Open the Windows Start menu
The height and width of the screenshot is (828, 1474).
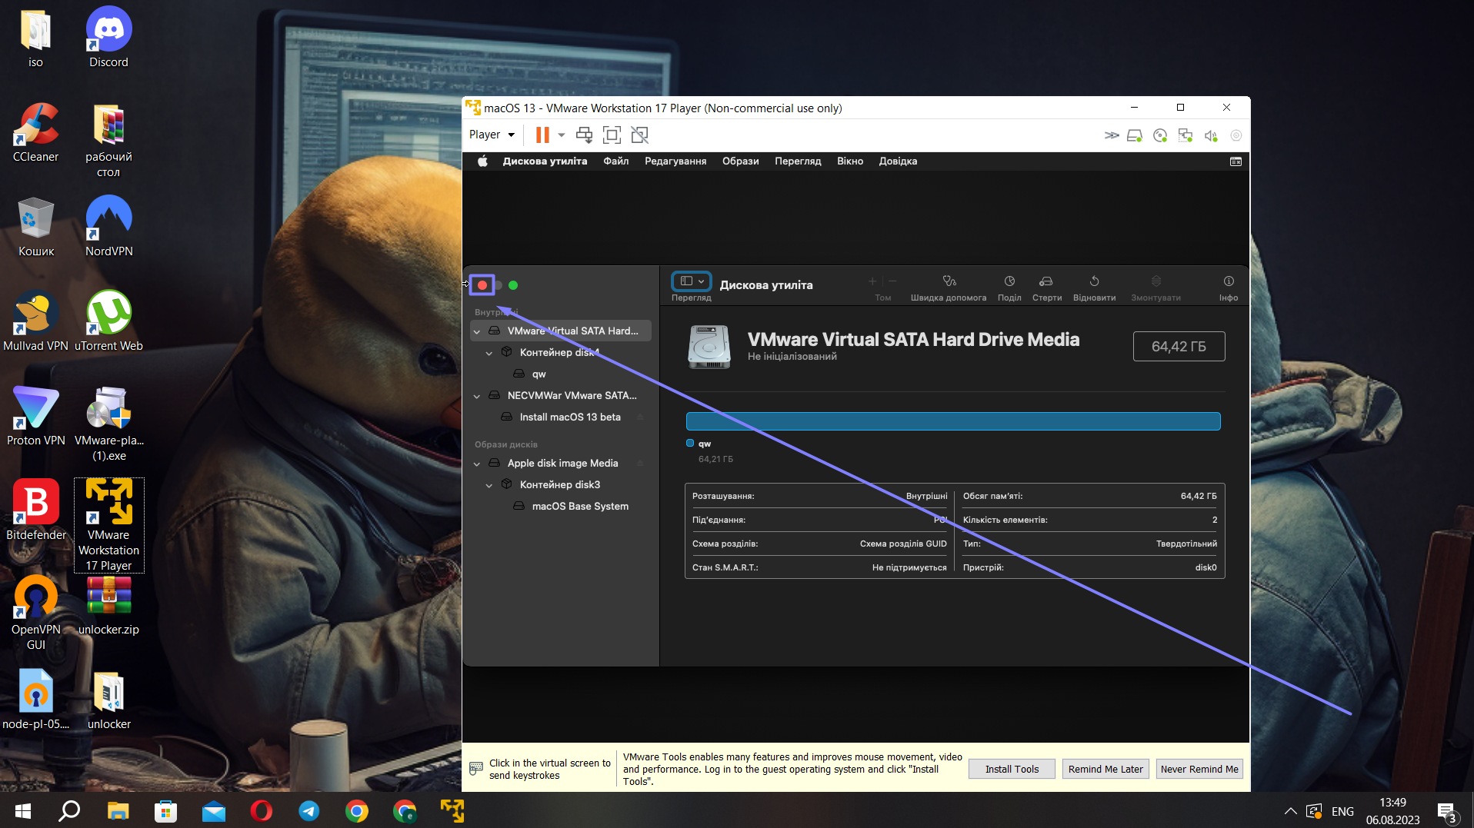pyautogui.click(x=23, y=811)
